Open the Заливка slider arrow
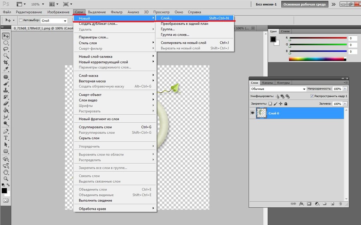This screenshot has width=361, height=225. point(345,104)
